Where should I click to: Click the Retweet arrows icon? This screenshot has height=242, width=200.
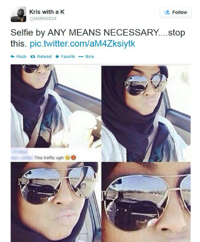pos(32,57)
